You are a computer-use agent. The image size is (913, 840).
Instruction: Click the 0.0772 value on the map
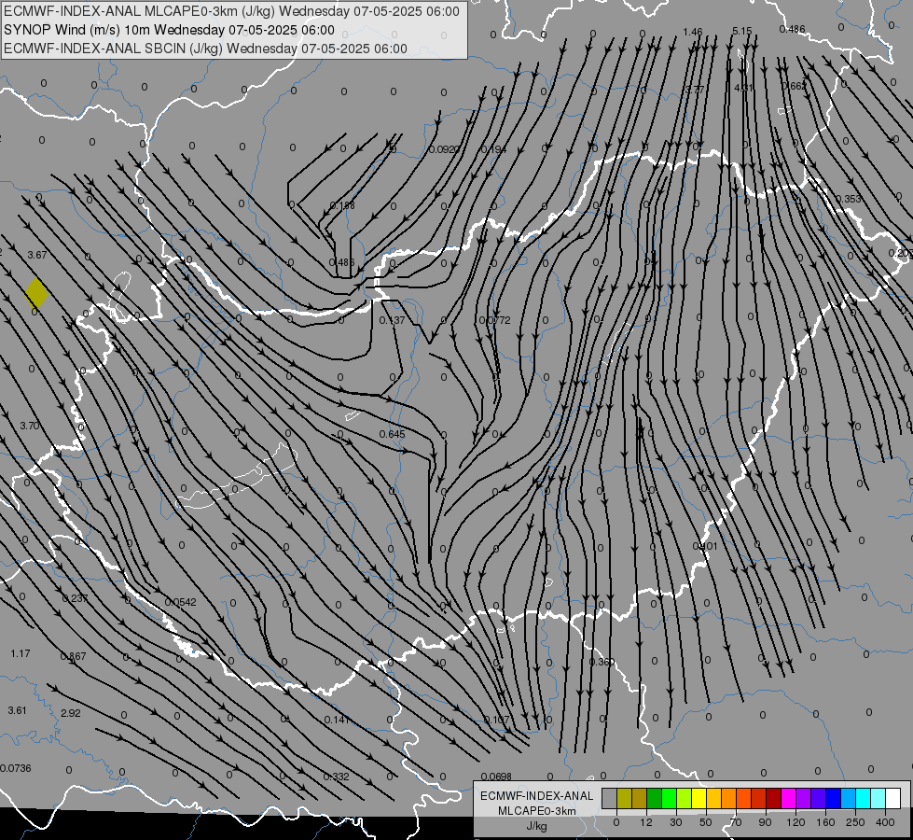[x=495, y=320]
